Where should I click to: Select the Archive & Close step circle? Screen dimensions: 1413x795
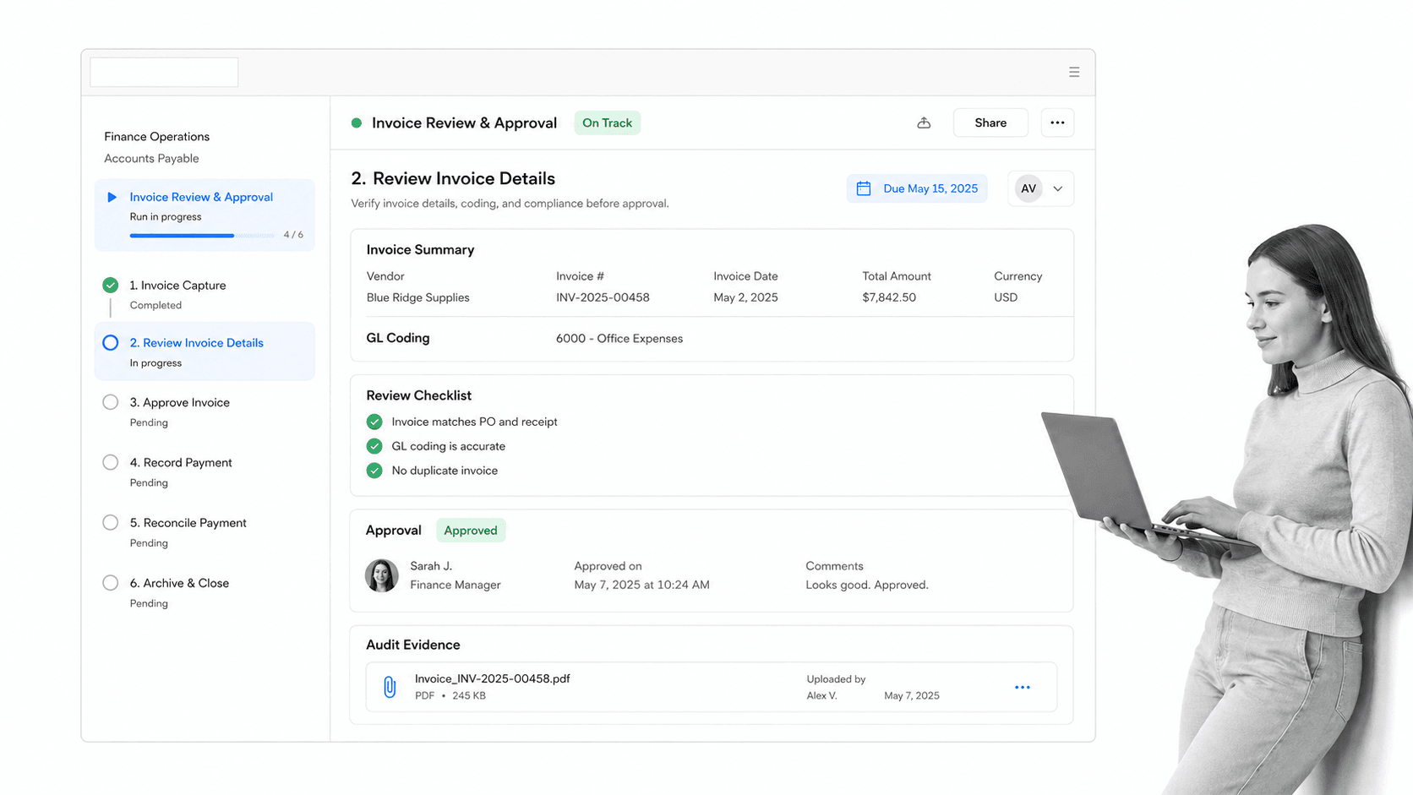coord(111,582)
